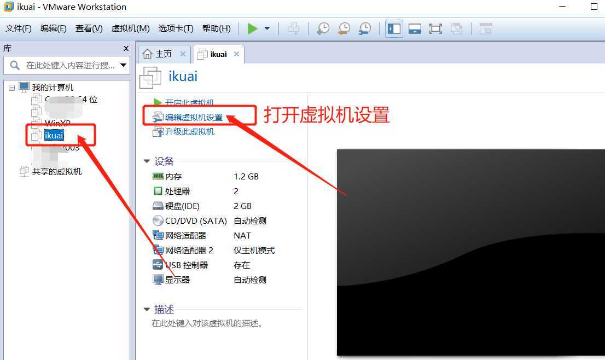Open the power options dropdown arrow
The width and height of the screenshot is (605, 360).
point(267,28)
